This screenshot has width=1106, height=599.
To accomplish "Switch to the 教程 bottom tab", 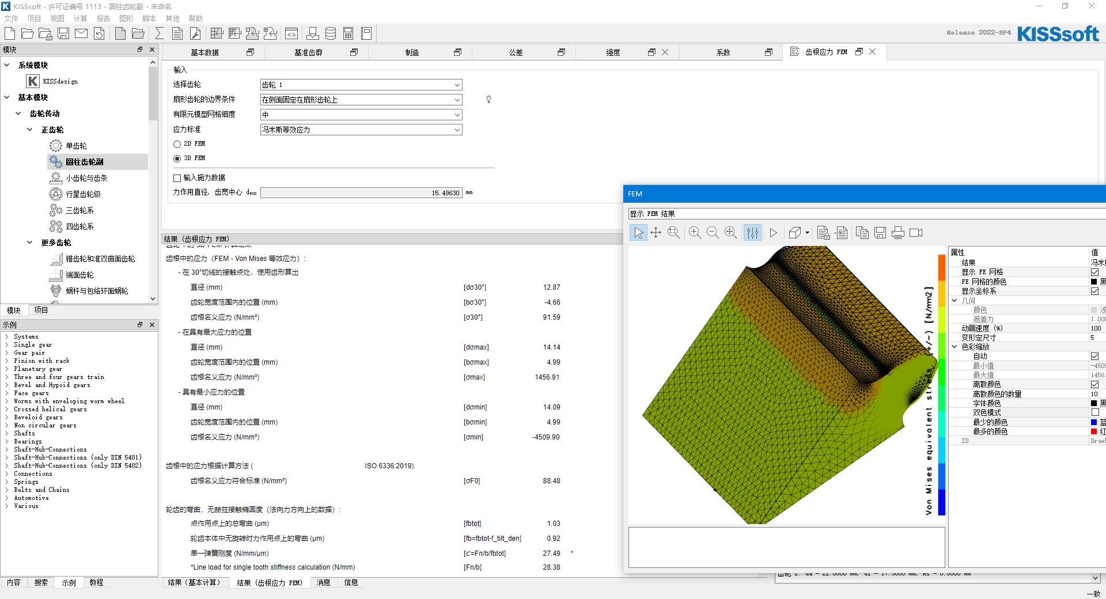I will click(97, 582).
